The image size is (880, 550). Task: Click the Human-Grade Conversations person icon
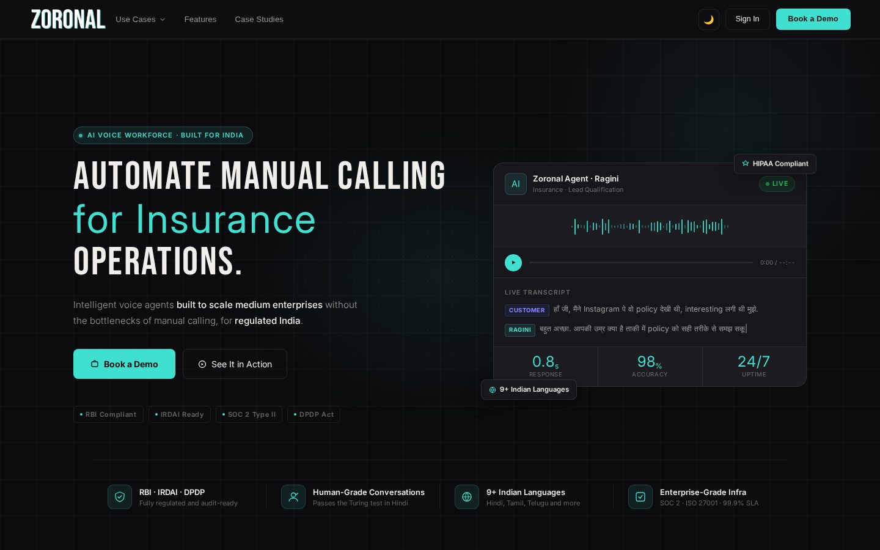[293, 497]
